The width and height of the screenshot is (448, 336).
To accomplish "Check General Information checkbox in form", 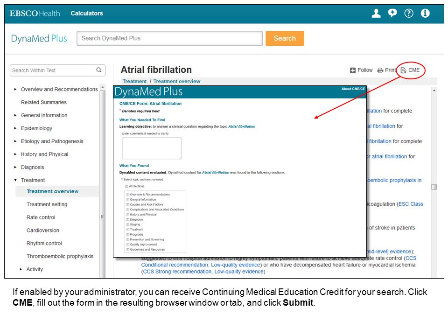I will pos(128,199).
